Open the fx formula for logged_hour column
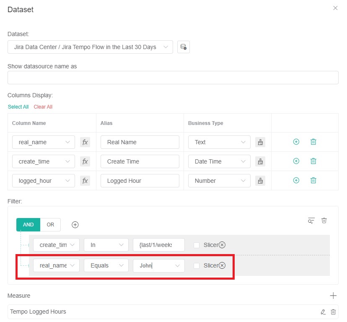347x322 pixels. [x=85, y=181]
